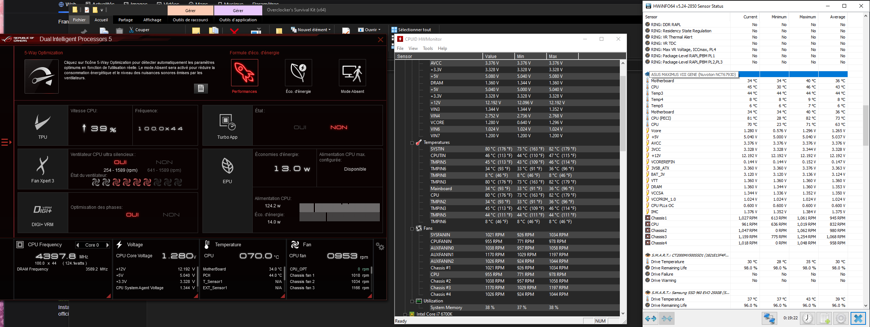Close HWiNFO sensors with blue X button
870x327 pixels.
[858, 318]
